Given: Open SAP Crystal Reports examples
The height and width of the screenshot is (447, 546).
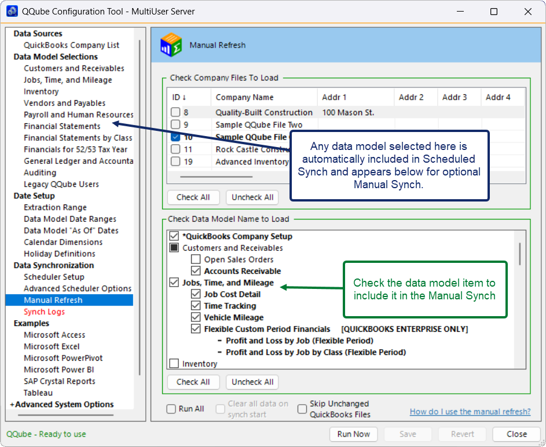Looking at the screenshot, I should [x=59, y=381].
